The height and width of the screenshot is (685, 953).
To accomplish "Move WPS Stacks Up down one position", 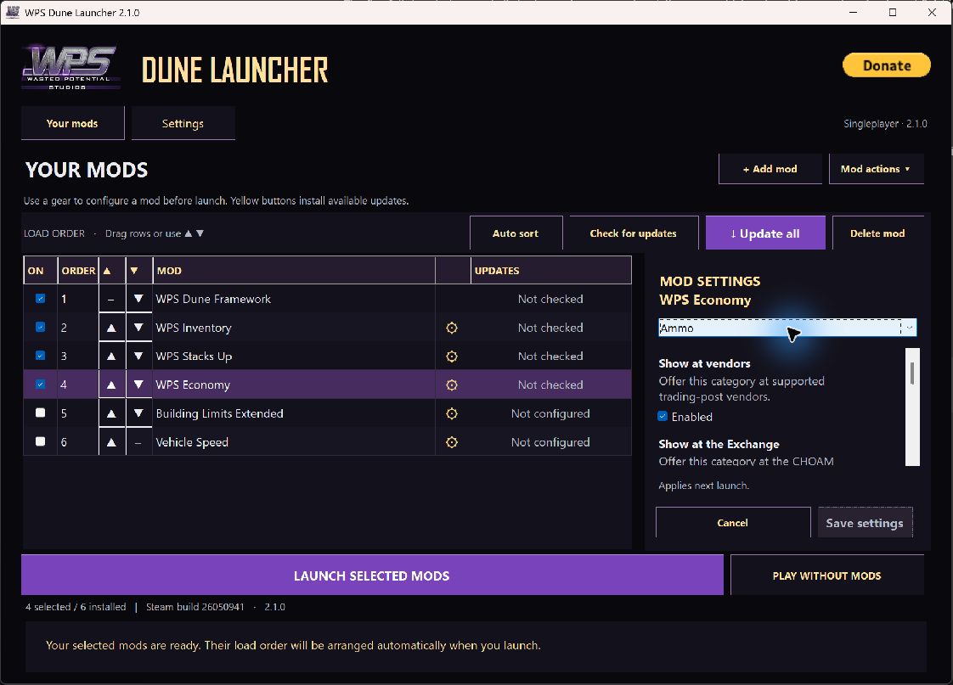I will pos(138,357).
